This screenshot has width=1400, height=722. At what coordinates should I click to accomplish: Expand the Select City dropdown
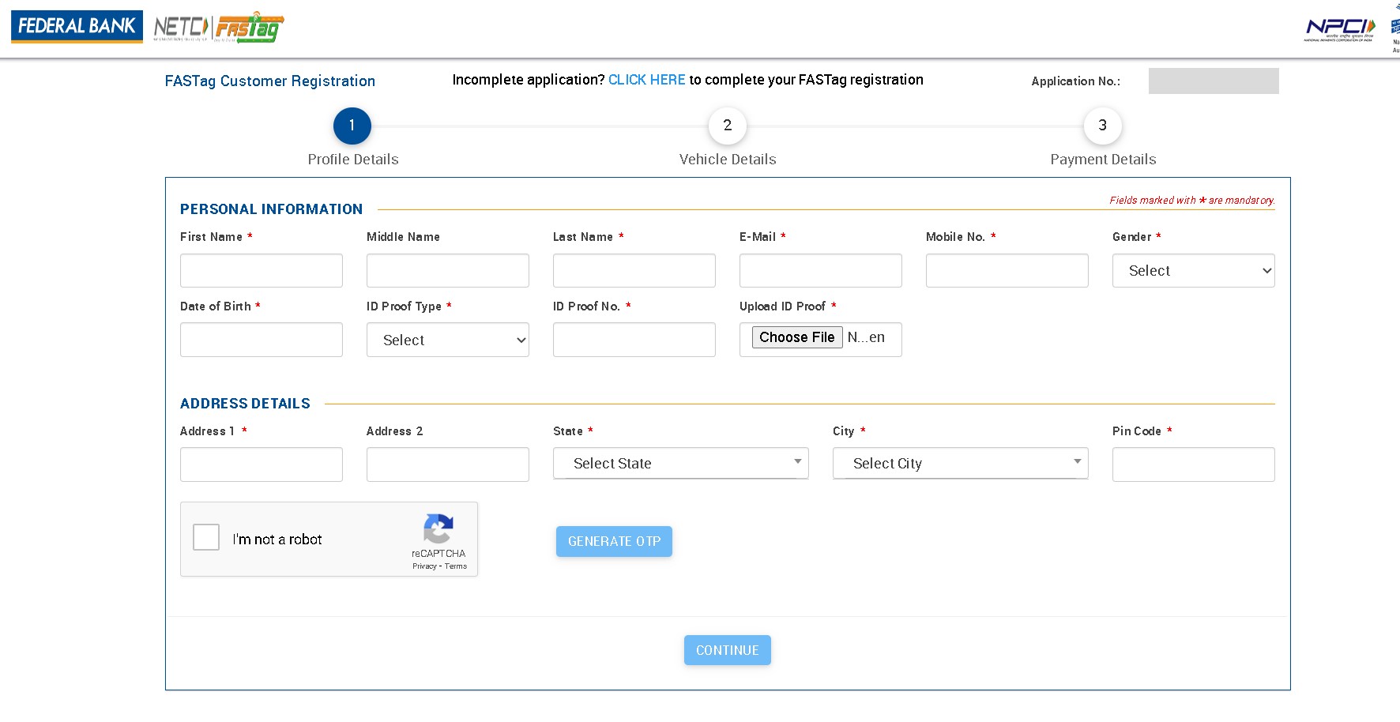959,463
